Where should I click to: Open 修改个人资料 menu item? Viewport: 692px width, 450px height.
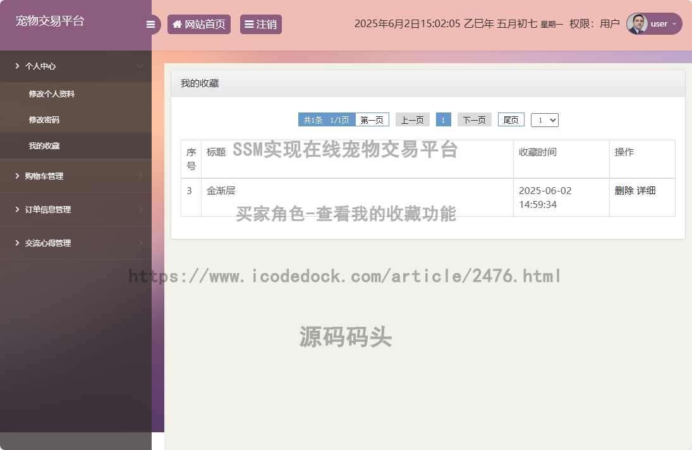pos(52,94)
